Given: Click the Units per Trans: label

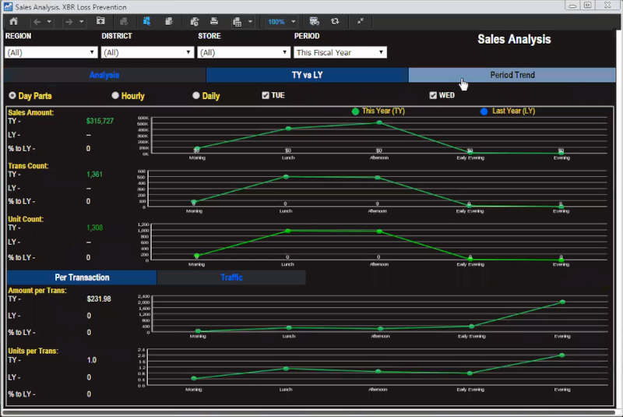Looking at the screenshot, I should pos(33,351).
